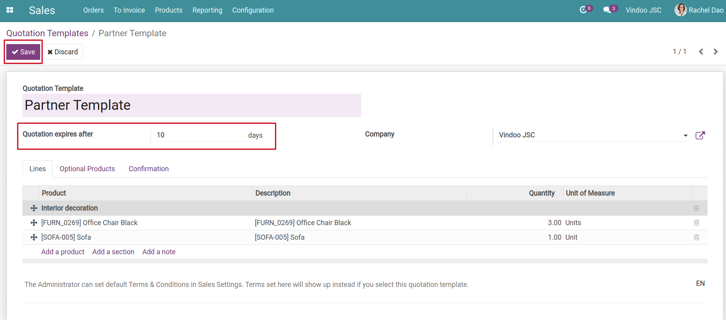Screen dimensions: 726x320
Task: Open the Products menu
Action: coord(169,10)
